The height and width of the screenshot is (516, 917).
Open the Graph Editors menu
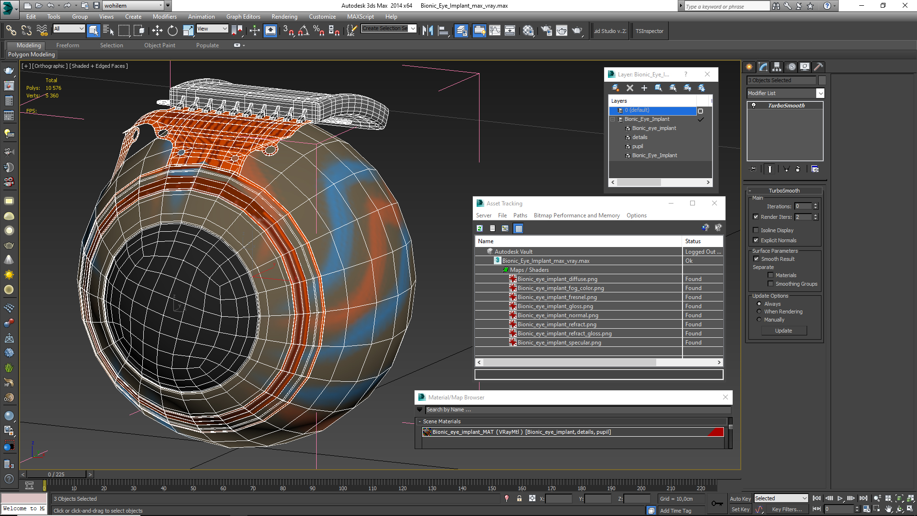[x=243, y=17]
